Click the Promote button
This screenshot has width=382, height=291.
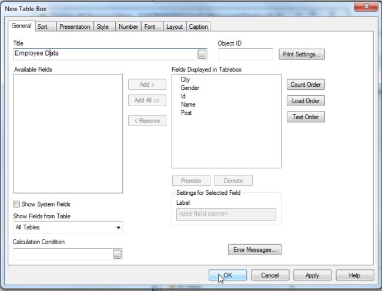point(191,181)
